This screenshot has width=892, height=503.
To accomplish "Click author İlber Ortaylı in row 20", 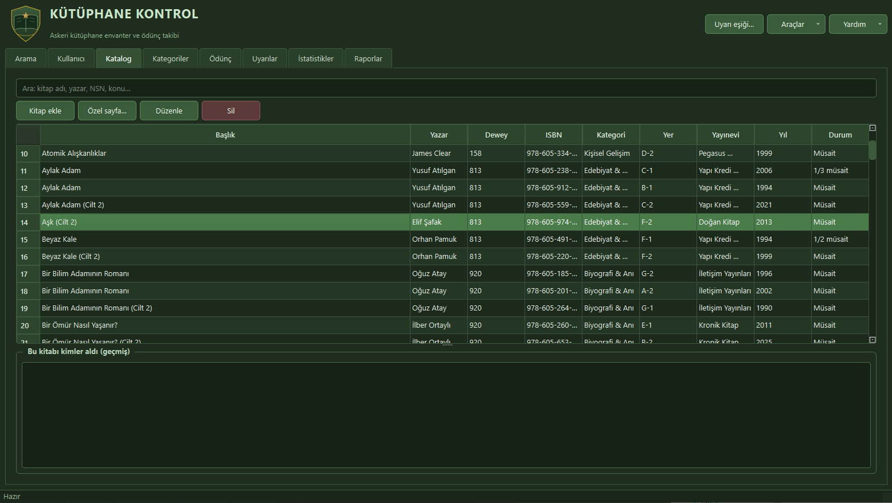I will pyautogui.click(x=439, y=325).
